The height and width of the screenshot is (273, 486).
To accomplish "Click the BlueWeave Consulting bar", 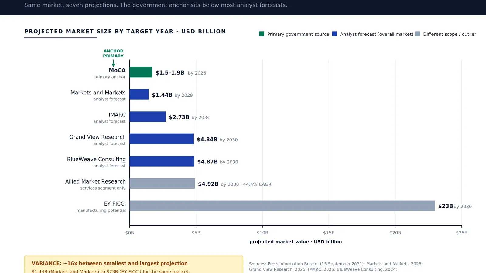I will coord(162,161).
